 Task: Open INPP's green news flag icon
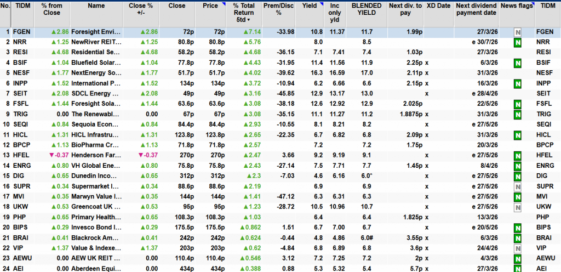pos(517,83)
